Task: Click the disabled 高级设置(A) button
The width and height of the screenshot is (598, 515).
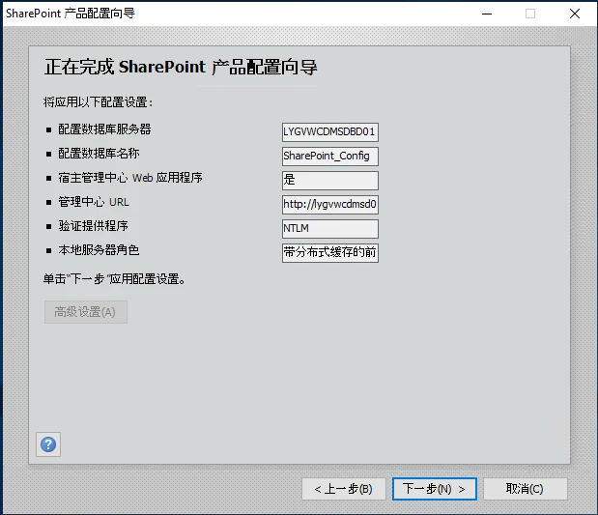Action: click(x=86, y=312)
